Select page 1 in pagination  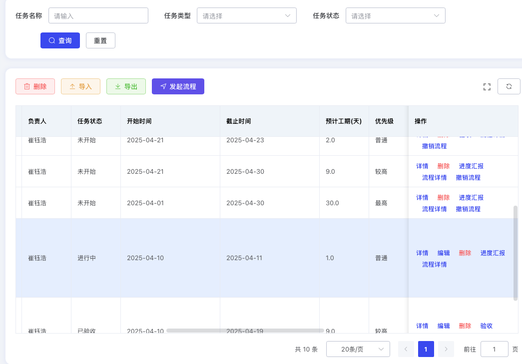click(426, 349)
